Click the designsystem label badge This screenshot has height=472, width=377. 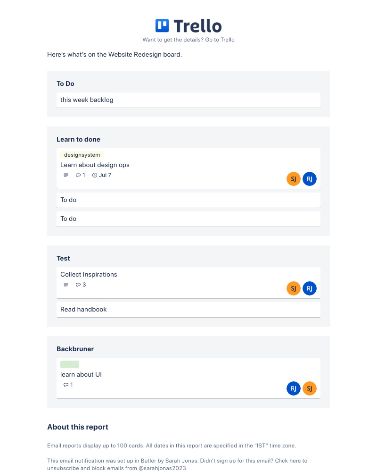coord(82,155)
